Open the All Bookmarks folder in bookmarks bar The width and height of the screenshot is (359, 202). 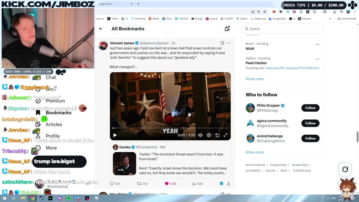click(x=347, y=19)
